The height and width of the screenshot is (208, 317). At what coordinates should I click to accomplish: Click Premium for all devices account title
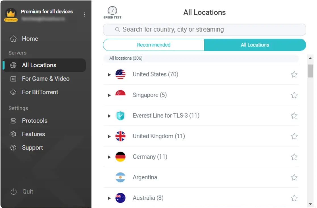point(47,12)
